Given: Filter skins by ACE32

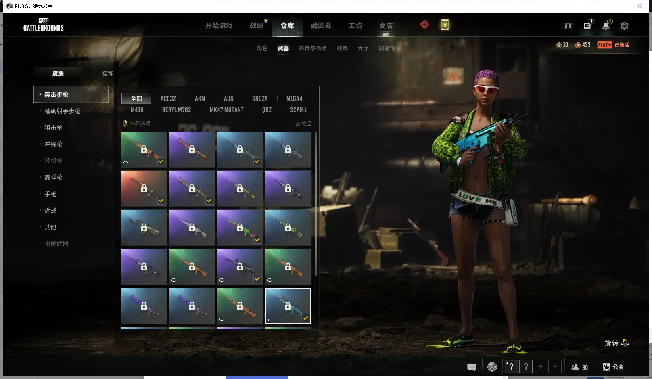Looking at the screenshot, I should [x=168, y=98].
